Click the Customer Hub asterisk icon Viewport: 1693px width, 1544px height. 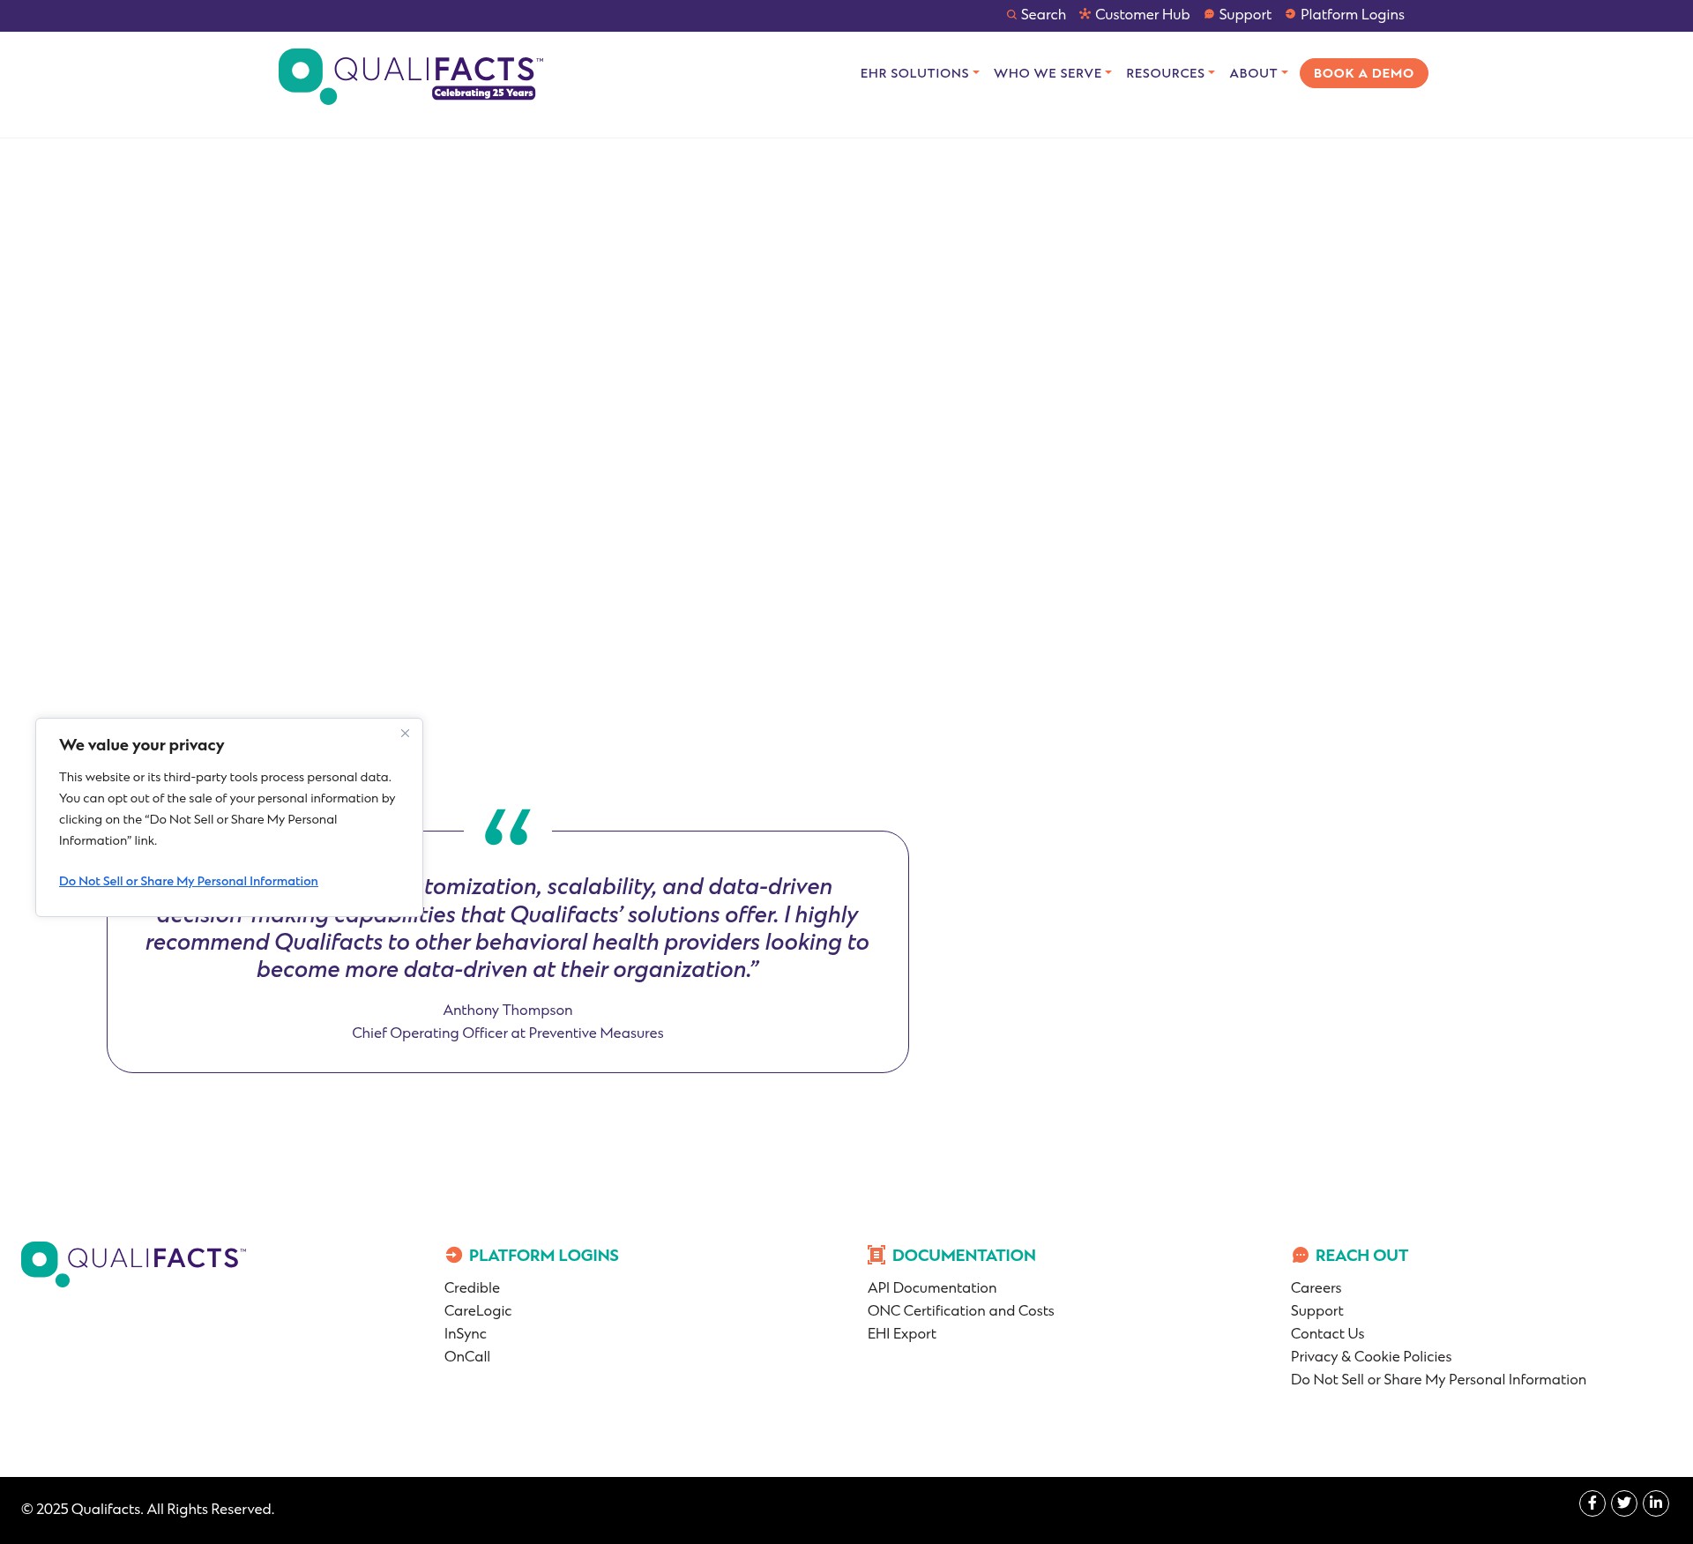[1085, 14]
